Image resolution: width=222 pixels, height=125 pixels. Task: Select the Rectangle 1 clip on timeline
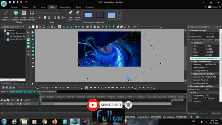106,104
